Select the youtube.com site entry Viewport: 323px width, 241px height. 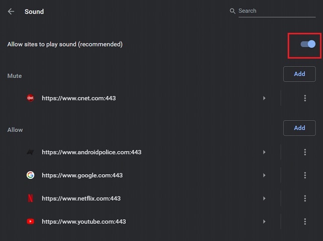[x=84, y=221]
